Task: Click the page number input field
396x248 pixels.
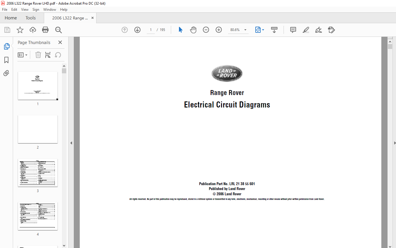Action: (151, 30)
